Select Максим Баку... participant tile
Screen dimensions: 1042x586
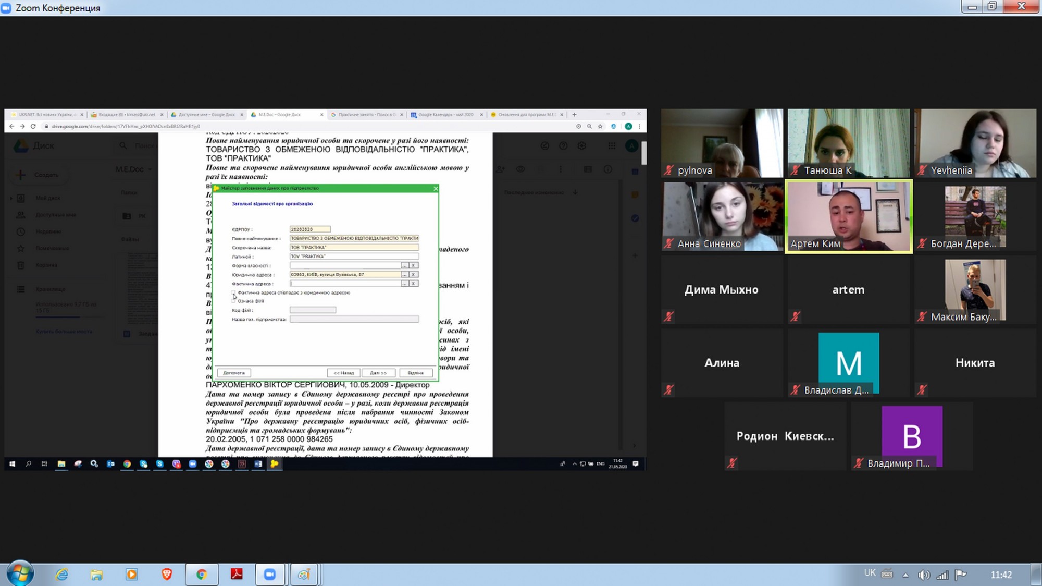pyautogui.click(x=975, y=289)
